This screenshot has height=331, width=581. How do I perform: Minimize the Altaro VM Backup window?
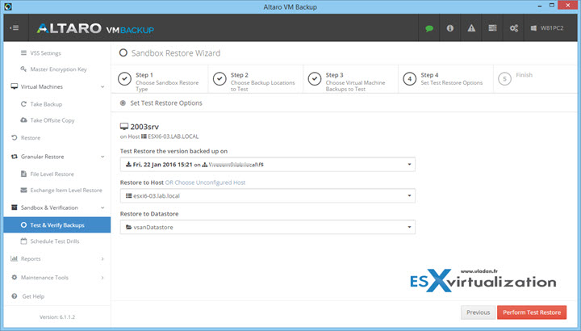point(540,6)
